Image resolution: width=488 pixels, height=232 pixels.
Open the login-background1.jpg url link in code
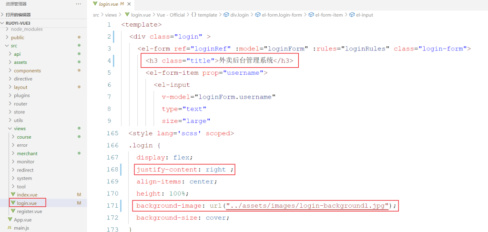[x=307, y=206]
